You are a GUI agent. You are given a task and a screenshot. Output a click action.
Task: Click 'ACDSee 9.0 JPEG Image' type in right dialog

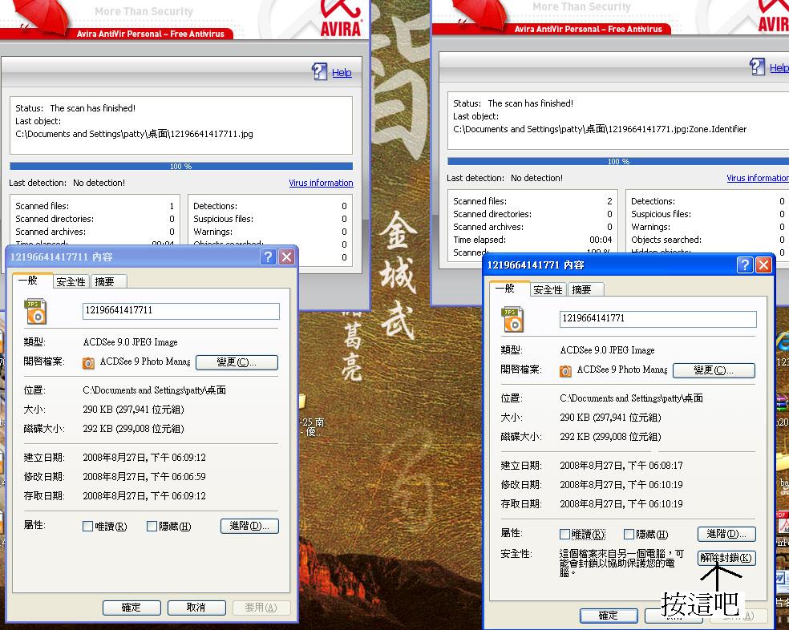pyautogui.click(x=607, y=349)
